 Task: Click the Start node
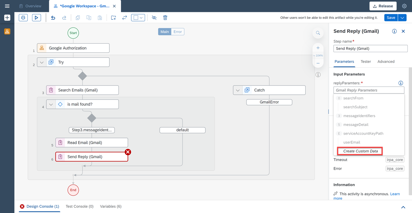point(73,33)
